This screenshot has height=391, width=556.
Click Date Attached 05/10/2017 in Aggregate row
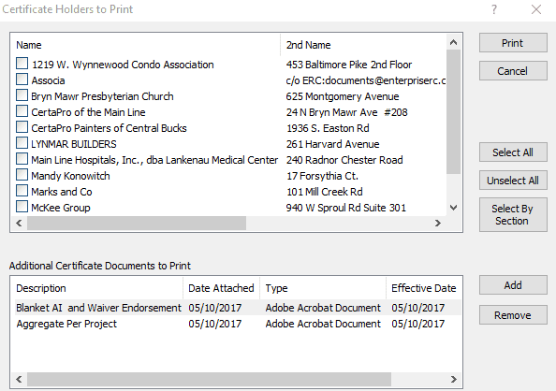coord(215,324)
